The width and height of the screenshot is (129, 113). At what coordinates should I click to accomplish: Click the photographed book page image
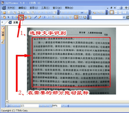click(x=71, y=61)
